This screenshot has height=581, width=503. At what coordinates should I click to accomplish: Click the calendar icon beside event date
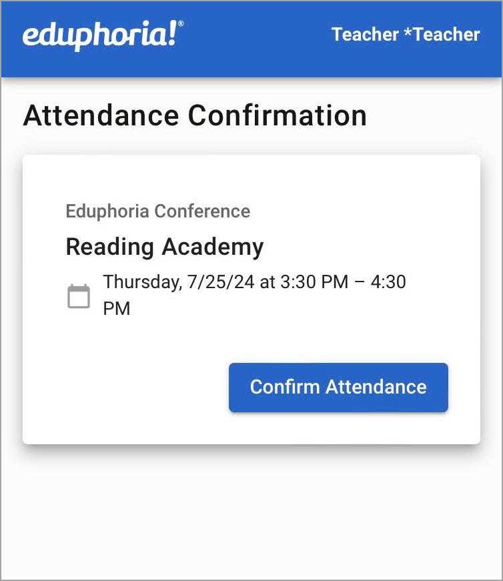point(79,296)
